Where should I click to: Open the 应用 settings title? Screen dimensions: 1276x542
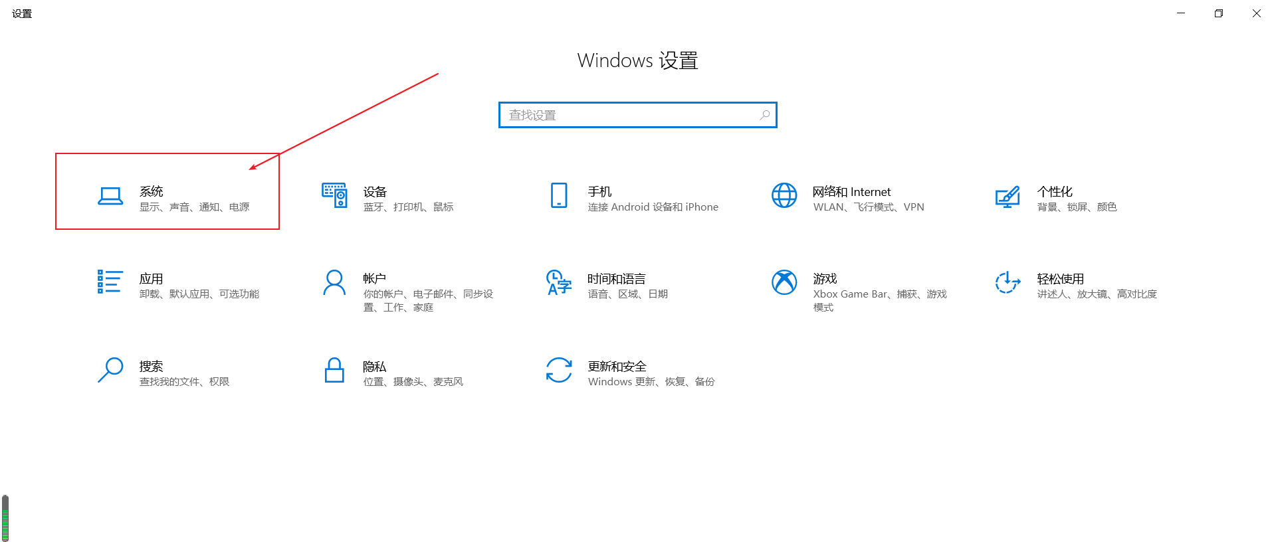[x=151, y=278]
